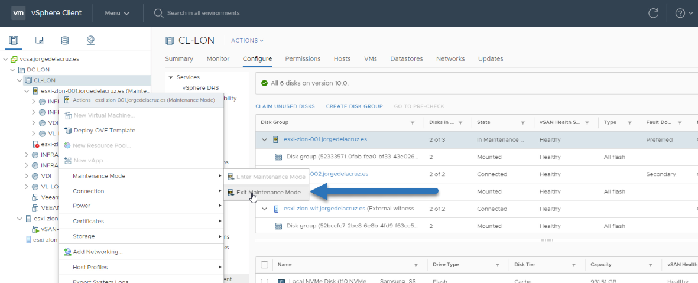Switch to the Hosts tab

342,58
